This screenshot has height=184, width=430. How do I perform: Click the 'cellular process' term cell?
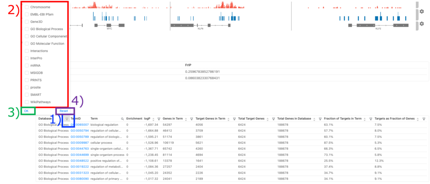click(101, 143)
